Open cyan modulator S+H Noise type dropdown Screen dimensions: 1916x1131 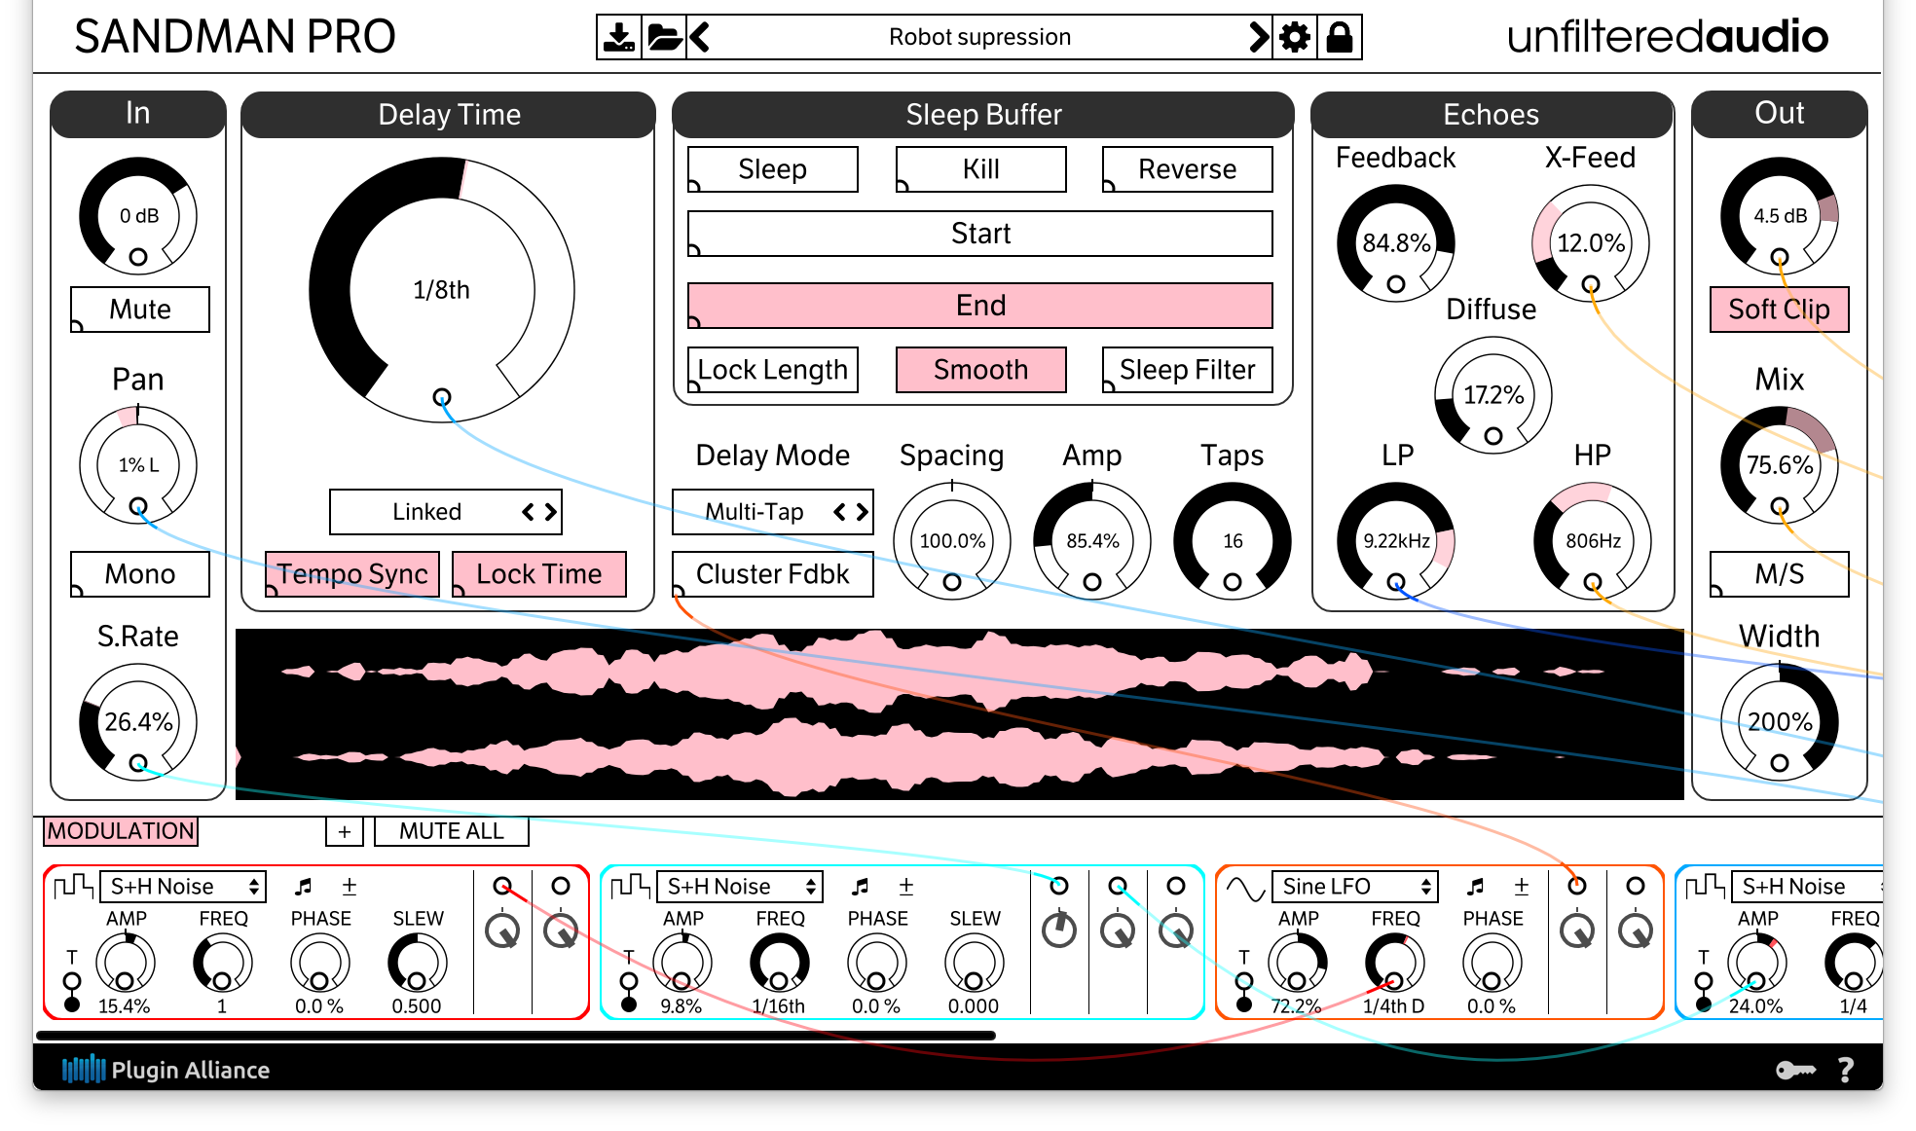pyautogui.click(x=740, y=887)
